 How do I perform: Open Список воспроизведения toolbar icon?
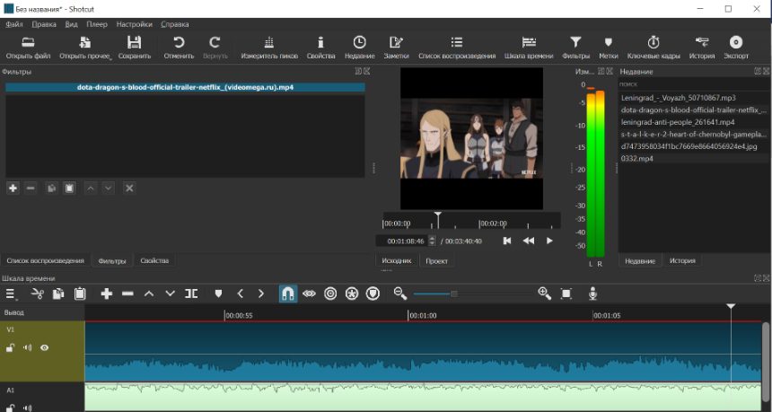click(x=457, y=48)
